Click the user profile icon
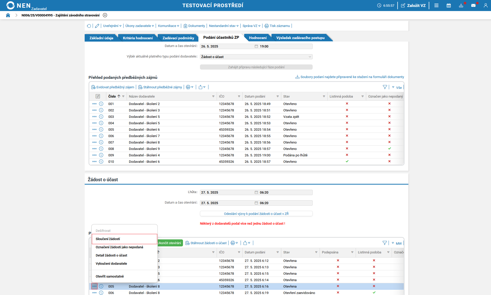The height and width of the screenshot is (295, 491). click(485, 5)
